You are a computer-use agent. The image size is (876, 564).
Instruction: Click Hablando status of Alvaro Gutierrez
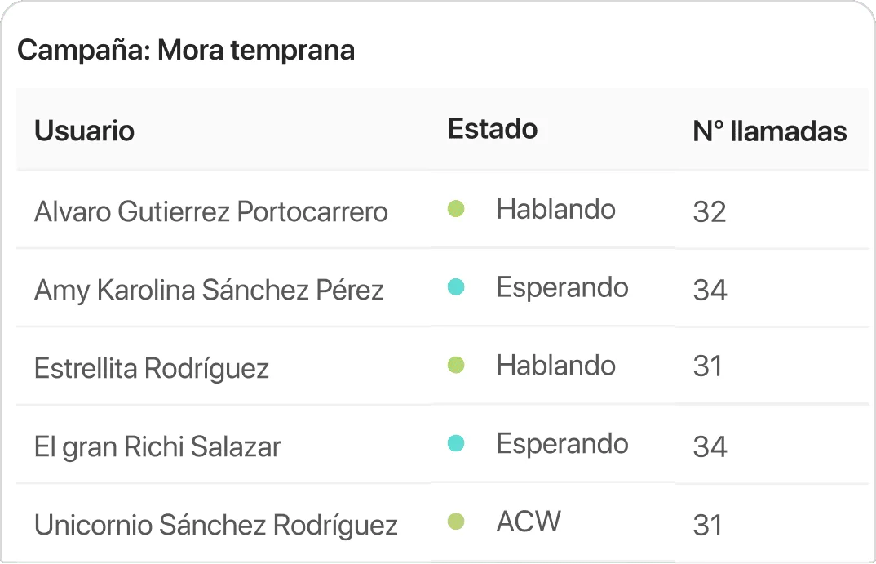click(555, 209)
